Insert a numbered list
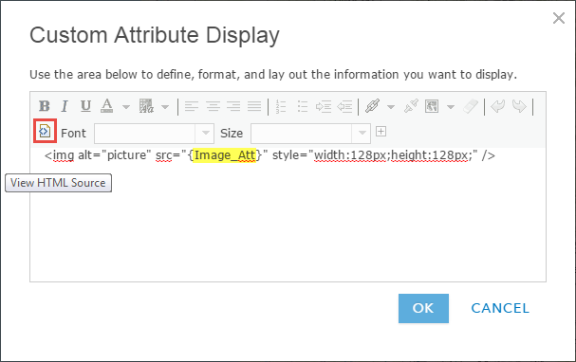 (x=281, y=106)
